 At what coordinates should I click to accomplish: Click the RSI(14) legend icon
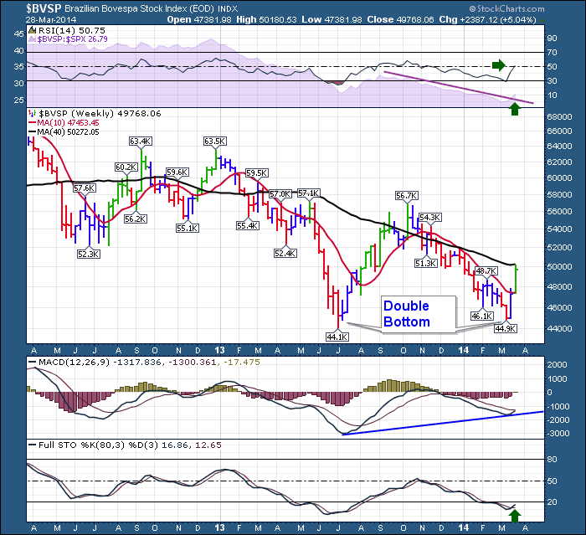33,31
